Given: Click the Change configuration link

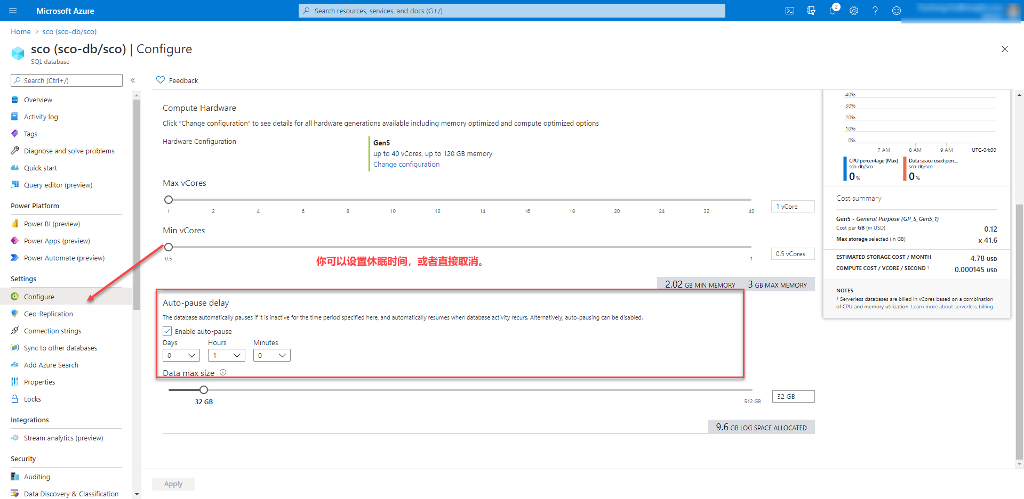Looking at the screenshot, I should coord(406,165).
